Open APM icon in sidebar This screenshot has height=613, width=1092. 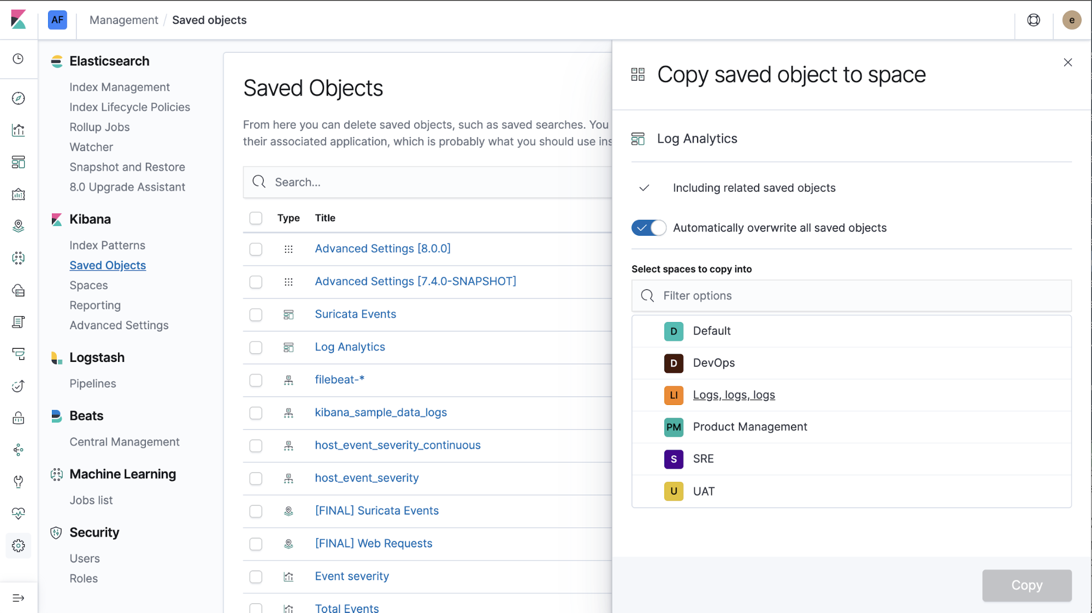point(19,354)
